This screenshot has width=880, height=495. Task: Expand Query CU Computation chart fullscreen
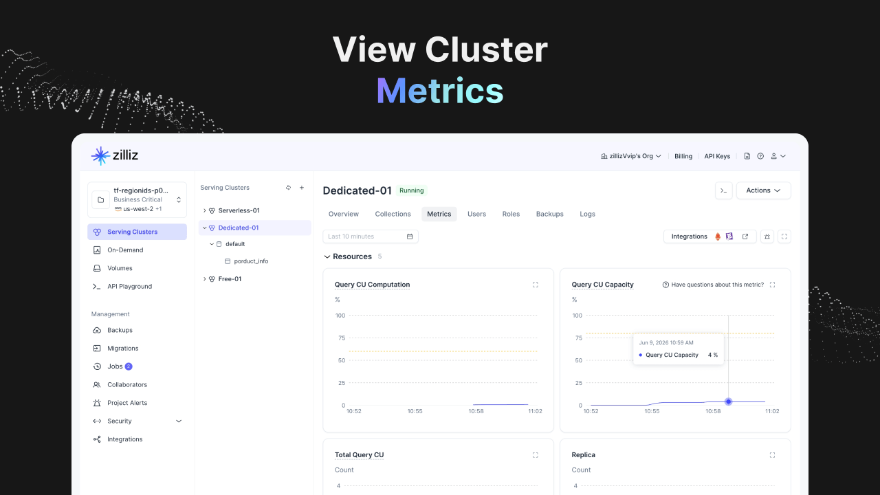point(536,285)
